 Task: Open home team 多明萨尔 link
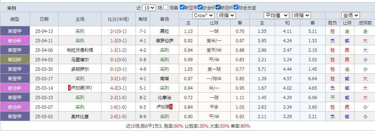point(80,69)
